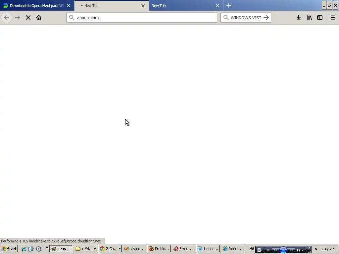Viewport: 339px width, 254px height.
Task: Click the media player toolbar play button
Action: coord(283,250)
